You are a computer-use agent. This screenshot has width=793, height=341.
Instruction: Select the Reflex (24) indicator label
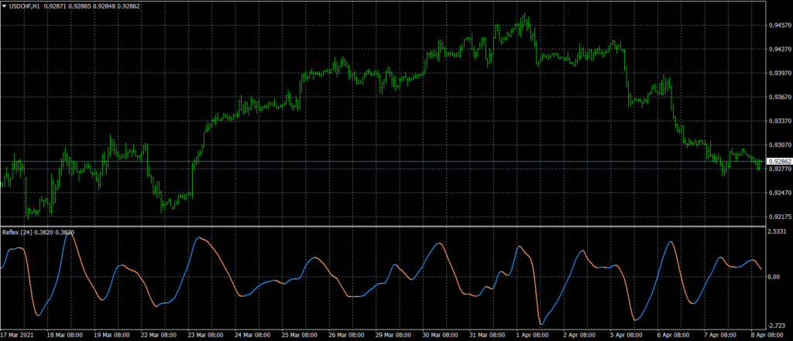[x=18, y=233]
